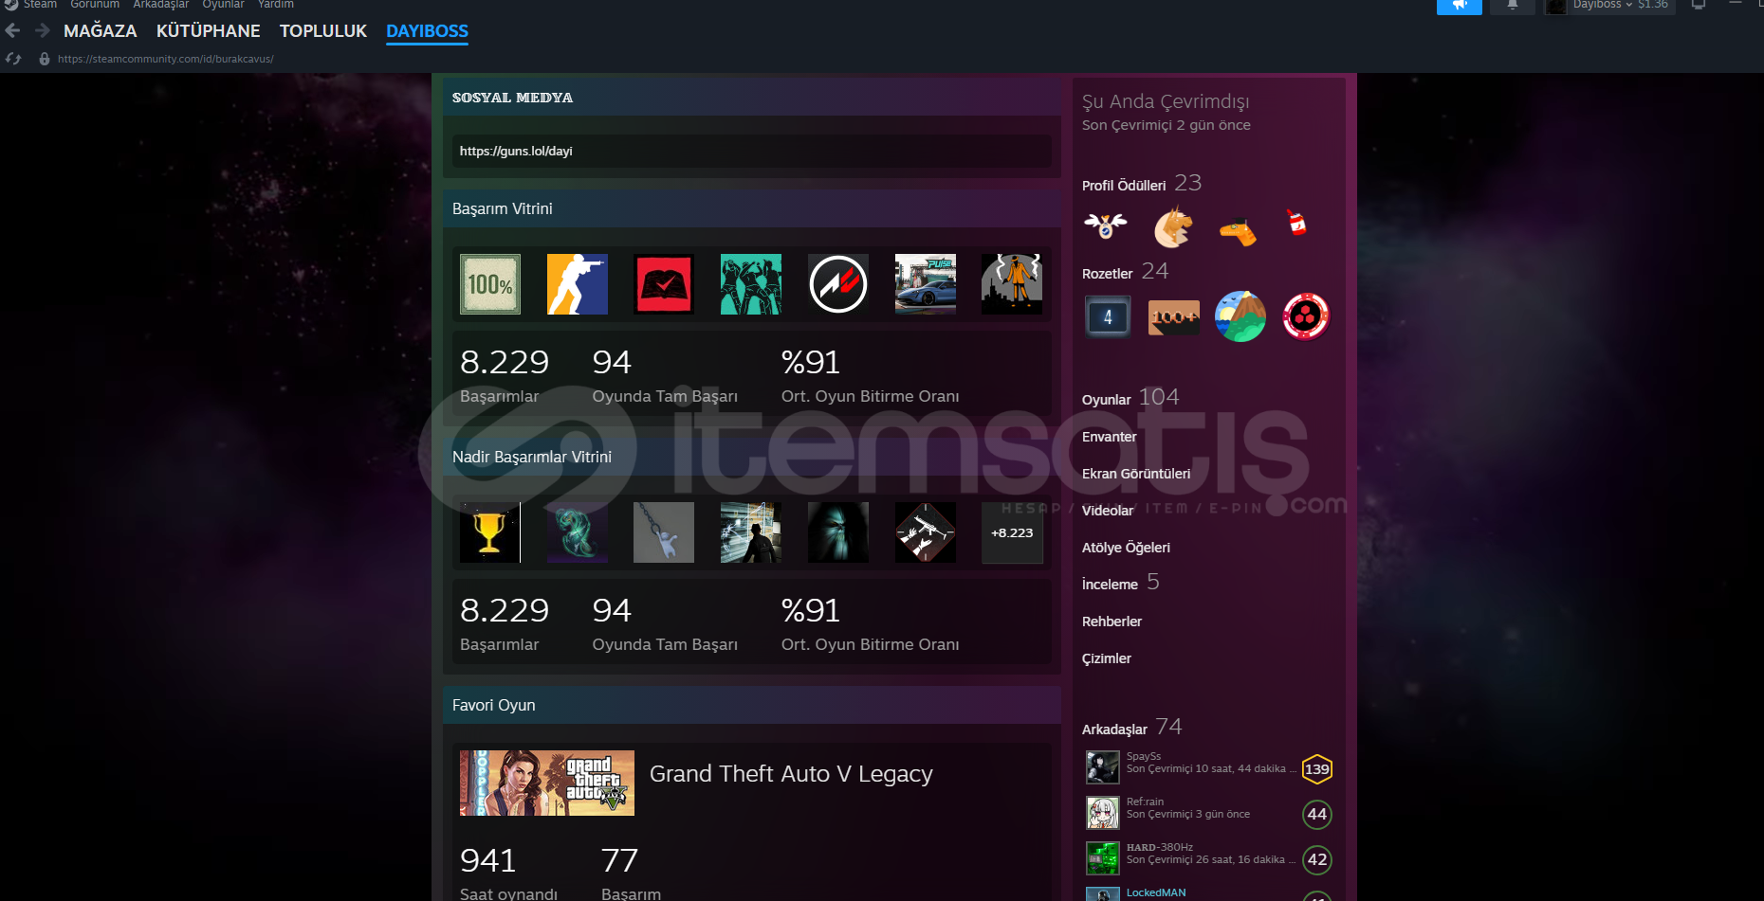Open the Oyunlar games list in the sidebar

(x=1107, y=400)
